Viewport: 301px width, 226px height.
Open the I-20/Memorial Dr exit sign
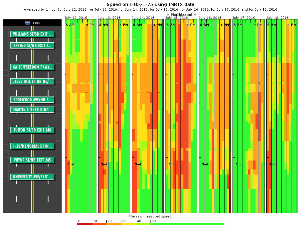[x=32, y=146]
